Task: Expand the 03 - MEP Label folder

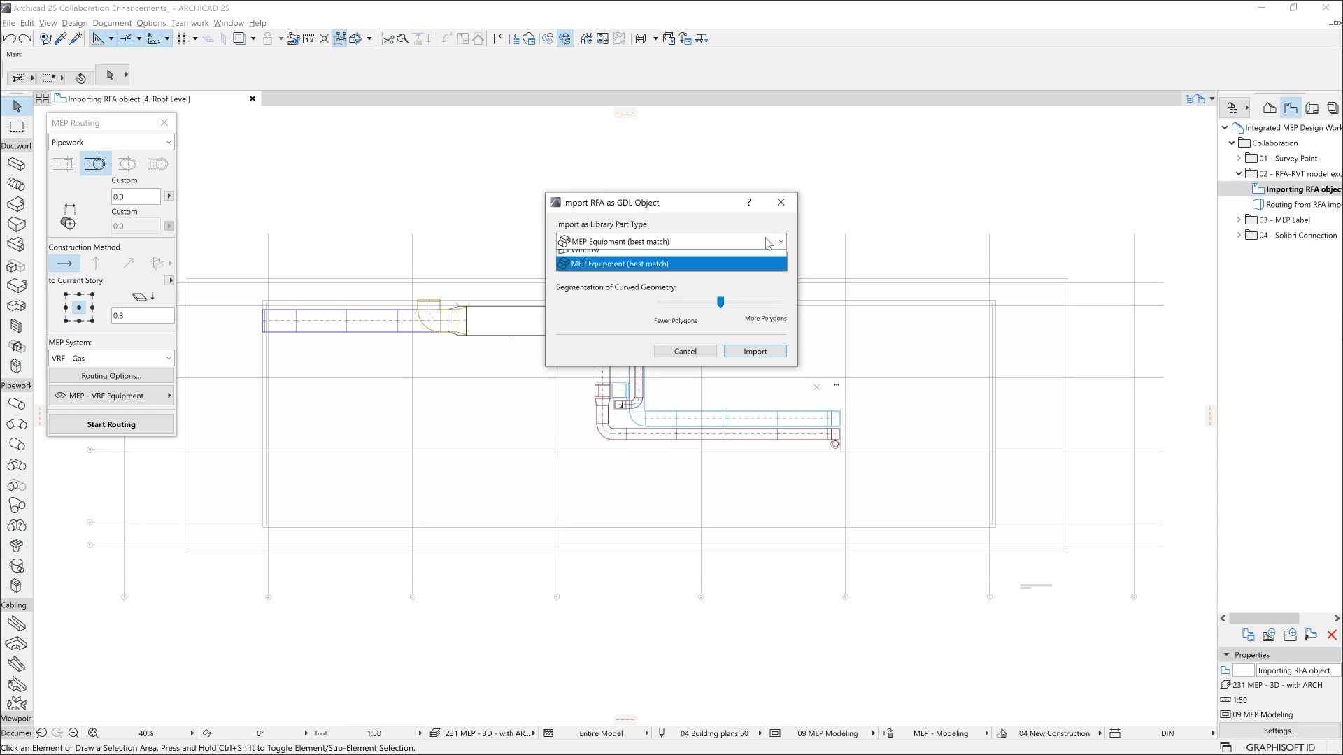Action: 1239,220
